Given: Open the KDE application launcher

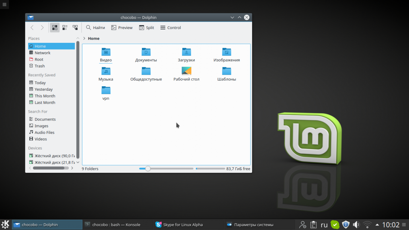Looking at the screenshot, I should [5, 225].
